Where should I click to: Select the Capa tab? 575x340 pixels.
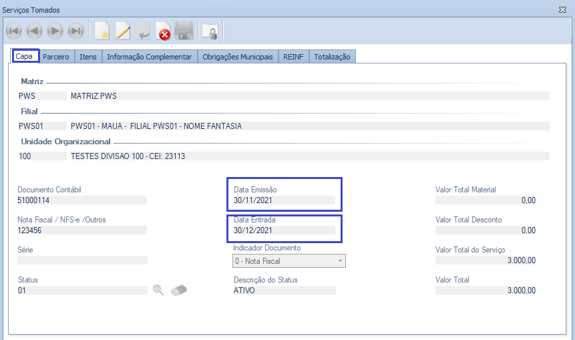click(24, 56)
